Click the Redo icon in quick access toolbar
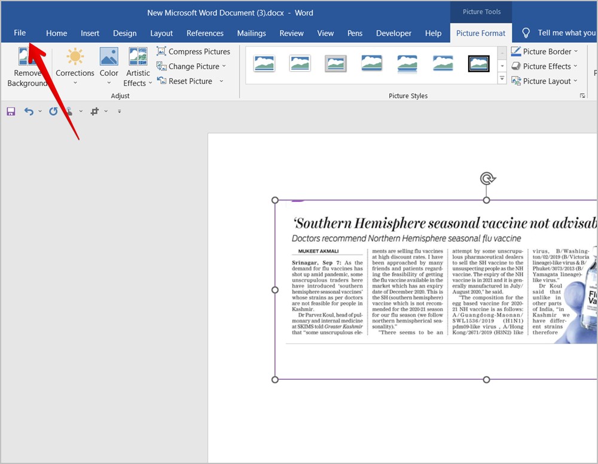Viewport: 598px width, 464px height. tap(53, 111)
